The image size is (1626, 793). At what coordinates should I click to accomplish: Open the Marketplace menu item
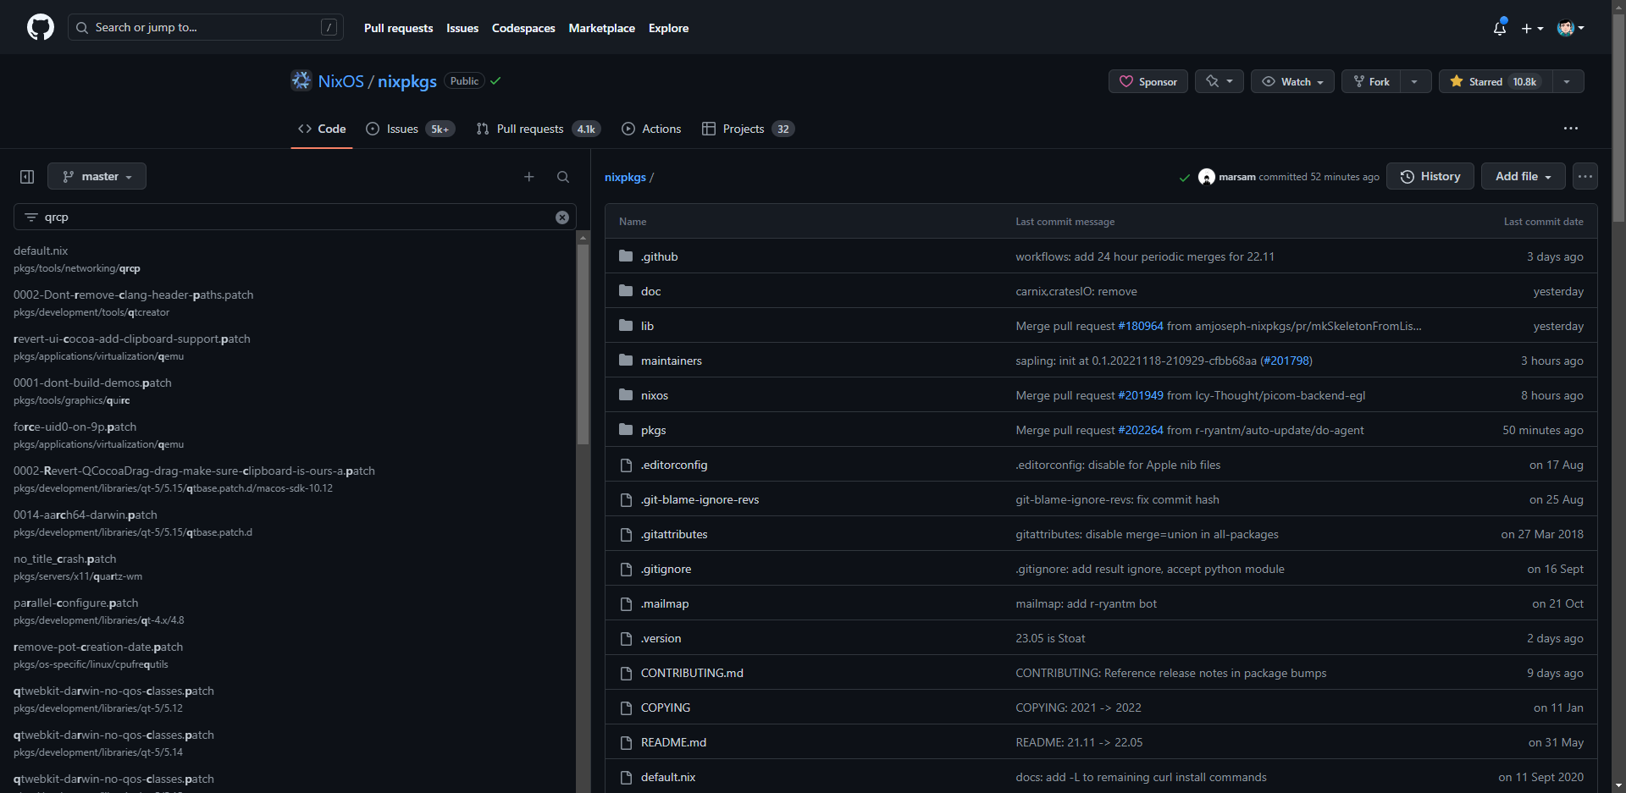click(x=601, y=28)
